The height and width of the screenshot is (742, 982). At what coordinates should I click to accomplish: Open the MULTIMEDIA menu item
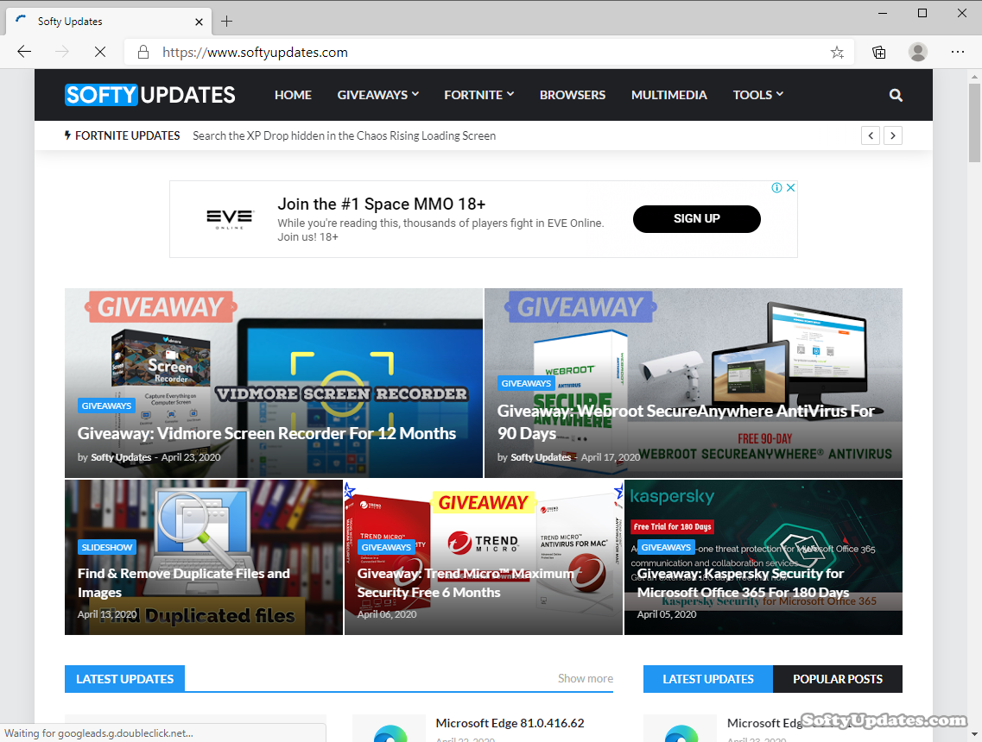668,95
